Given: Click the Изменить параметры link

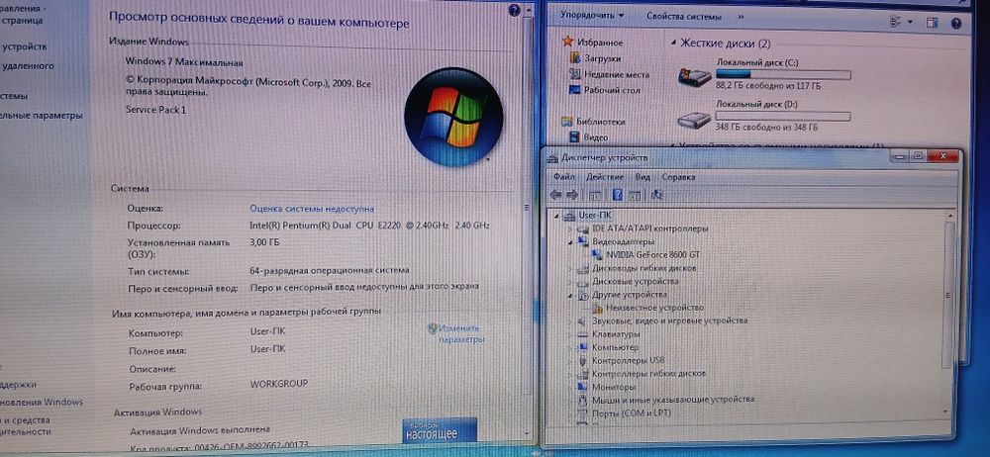Looking at the screenshot, I should tap(461, 334).
